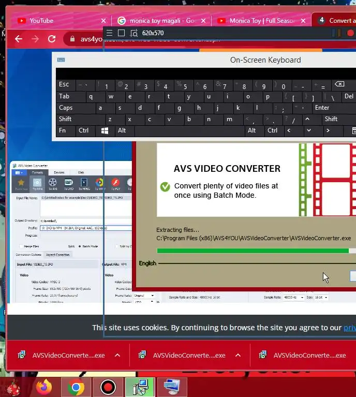Viewport: 356px width, 397px height.
Task: Click the Enter key on keyboard
Action: click(x=334, y=108)
